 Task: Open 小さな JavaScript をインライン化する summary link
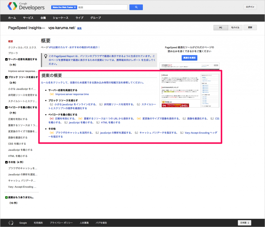point(75,104)
